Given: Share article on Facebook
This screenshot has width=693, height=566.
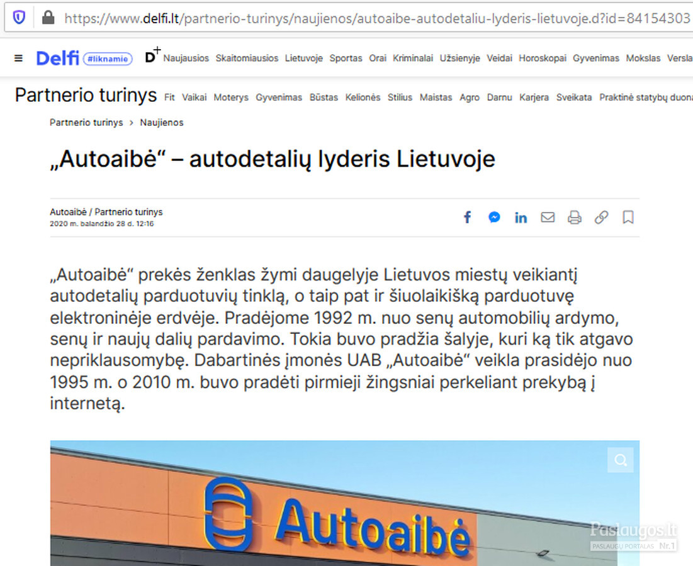Looking at the screenshot, I should coord(467,217).
